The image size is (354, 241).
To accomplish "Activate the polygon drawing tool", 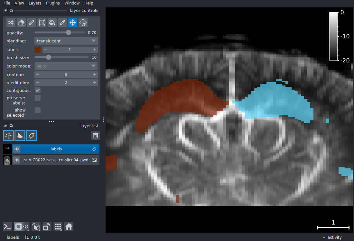I will pyautogui.click(x=42, y=22).
